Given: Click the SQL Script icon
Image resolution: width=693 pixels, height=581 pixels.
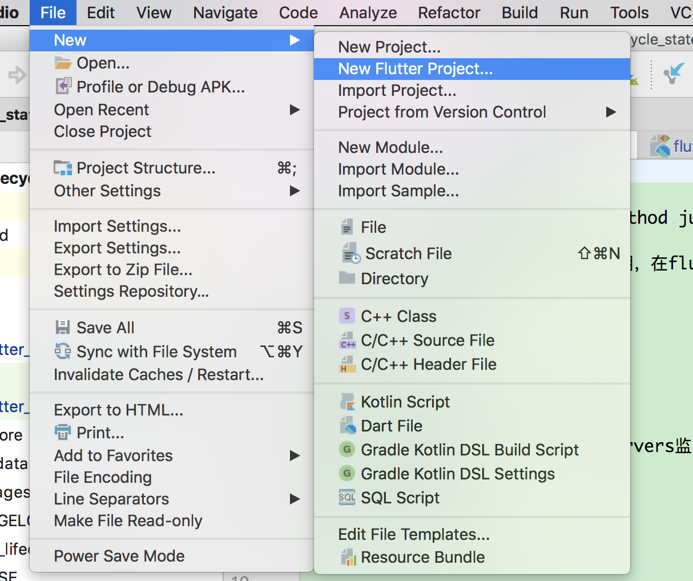Looking at the screenshot, I should point(347,498).
